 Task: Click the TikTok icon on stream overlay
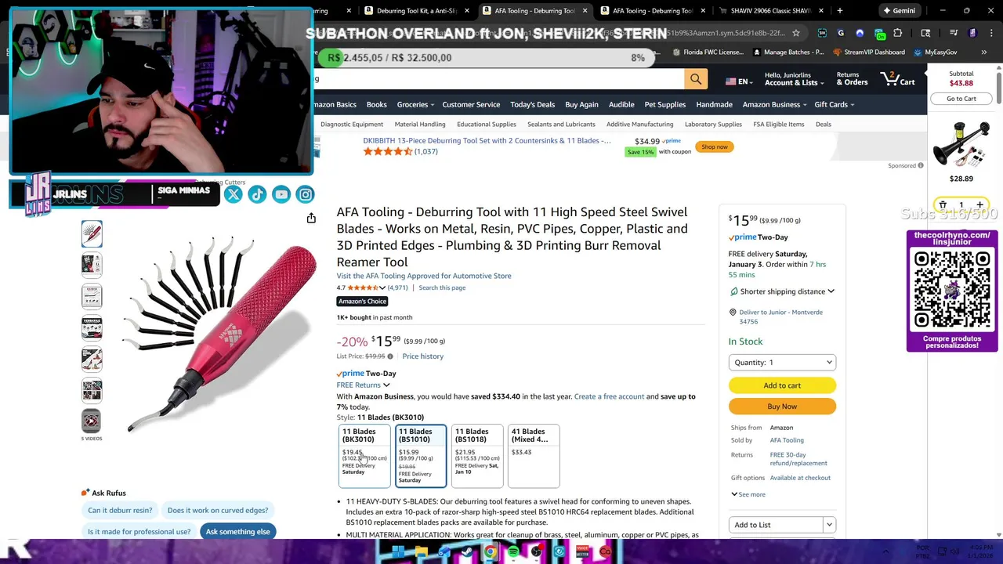[257, 194]
